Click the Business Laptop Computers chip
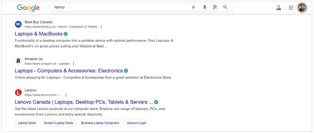 pos(100,123)
